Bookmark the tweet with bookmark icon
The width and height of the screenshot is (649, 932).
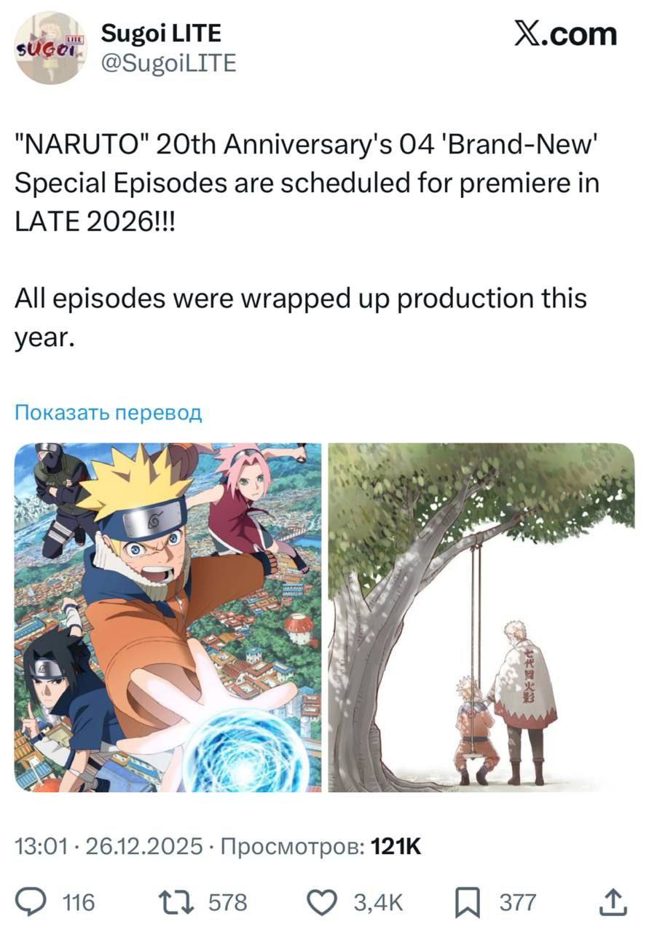click(x=465, y=903)
